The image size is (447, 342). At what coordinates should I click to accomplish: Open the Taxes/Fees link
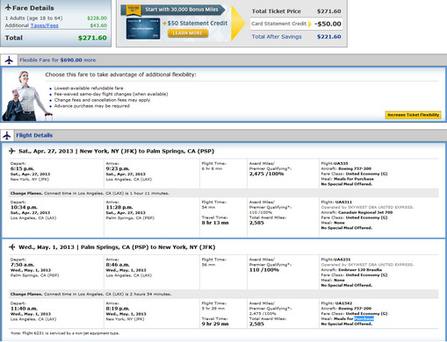coord(45,25)
